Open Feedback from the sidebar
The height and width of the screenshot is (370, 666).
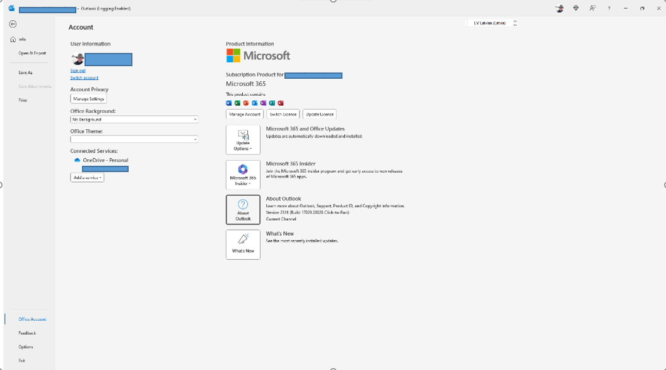[27, 333]
